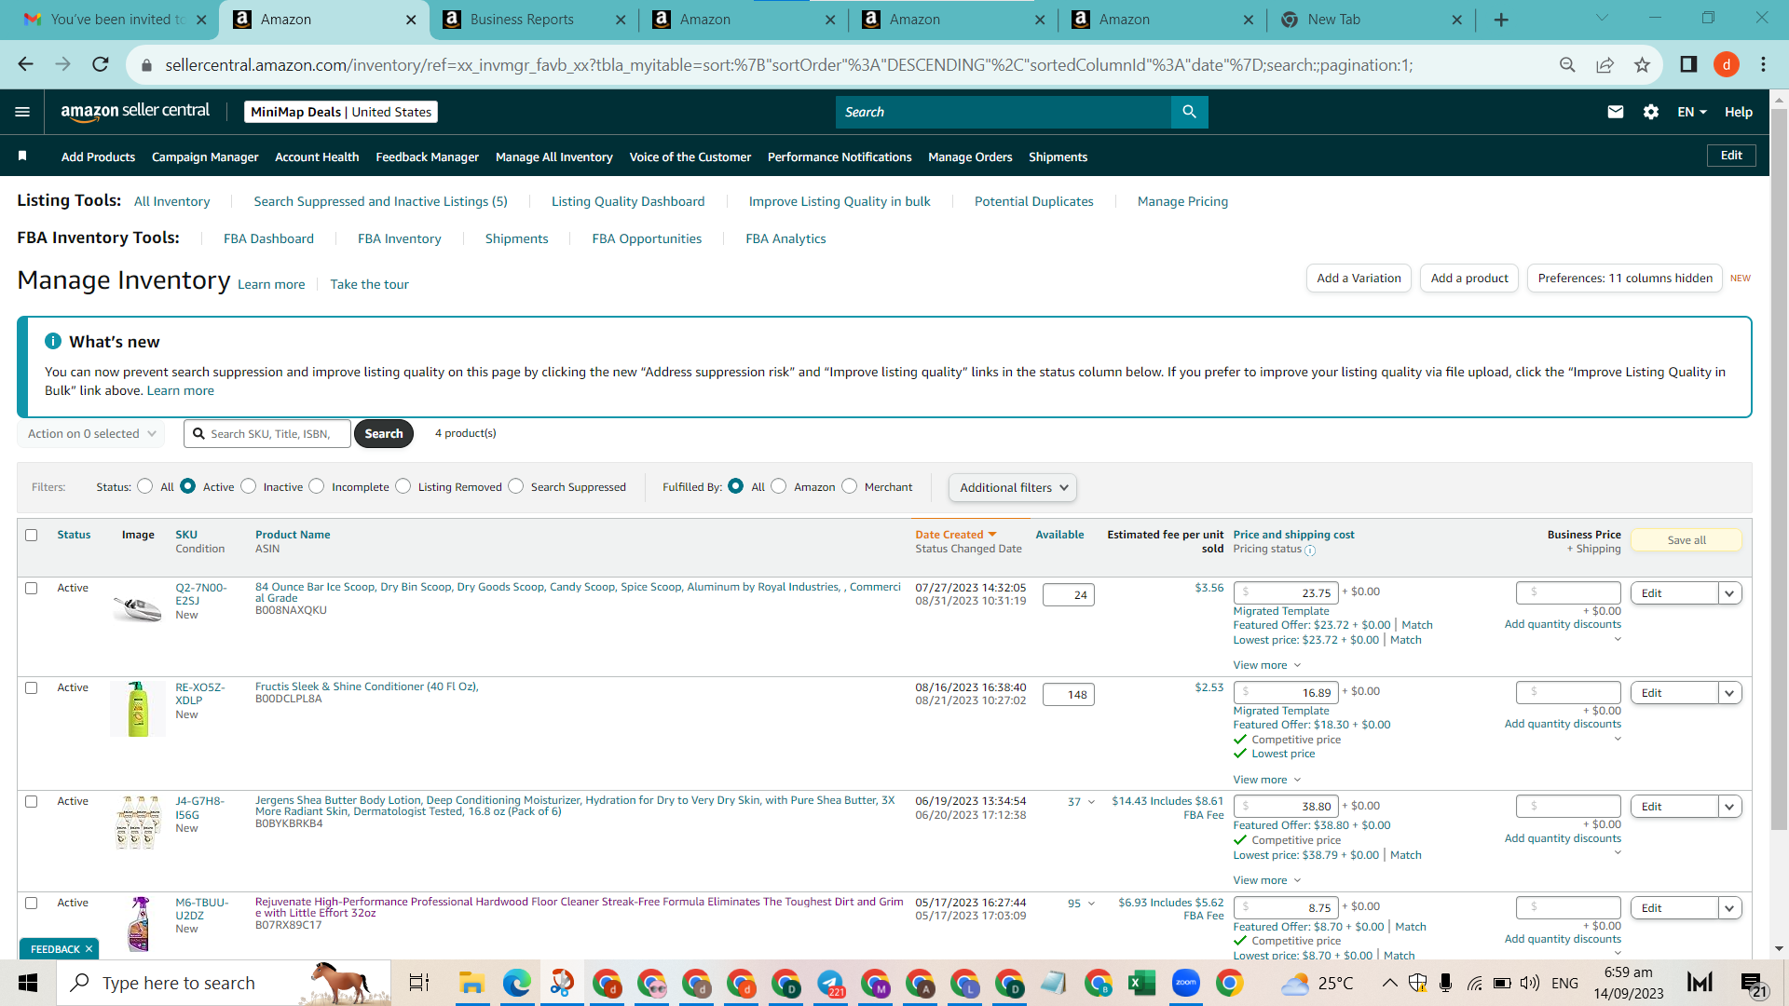Check the box for Fructis Conditioner listing

[x=32, y=687]
